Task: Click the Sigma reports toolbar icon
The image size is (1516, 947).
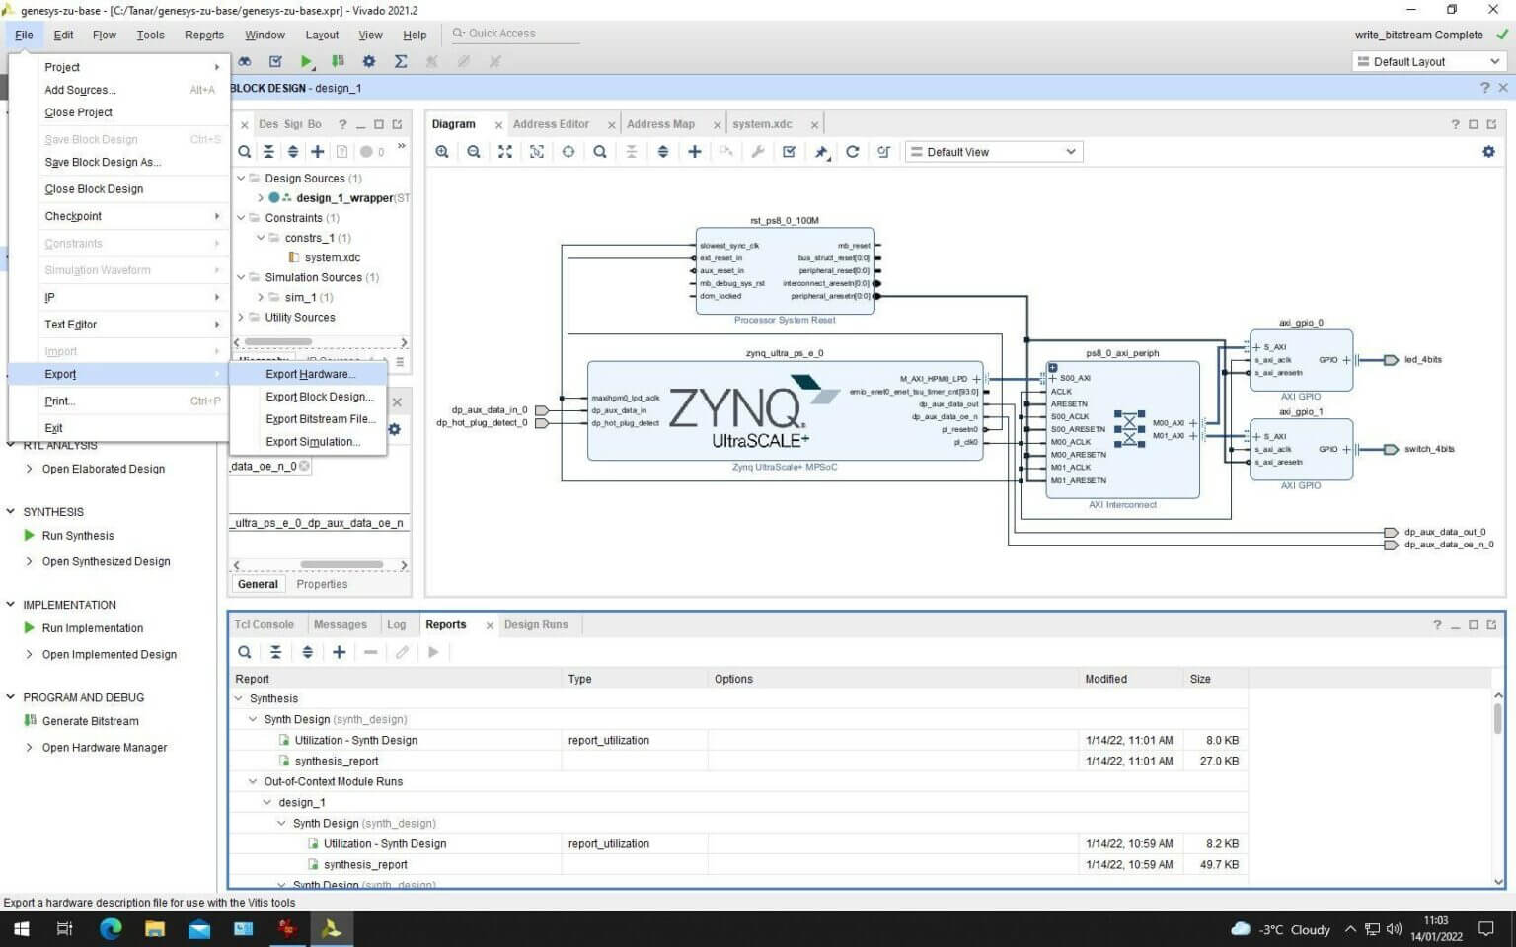Action: coord(401,61)
